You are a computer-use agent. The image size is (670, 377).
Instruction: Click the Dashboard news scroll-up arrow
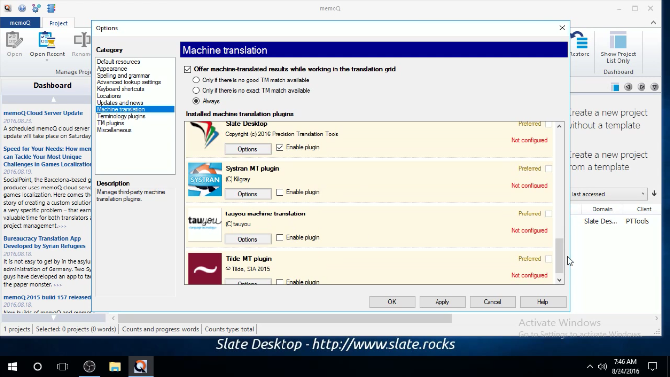point(53,100)
